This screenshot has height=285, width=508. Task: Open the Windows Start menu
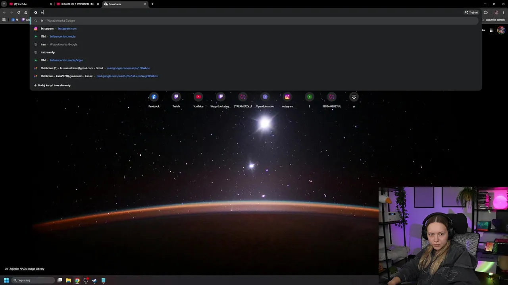[6, 280]
